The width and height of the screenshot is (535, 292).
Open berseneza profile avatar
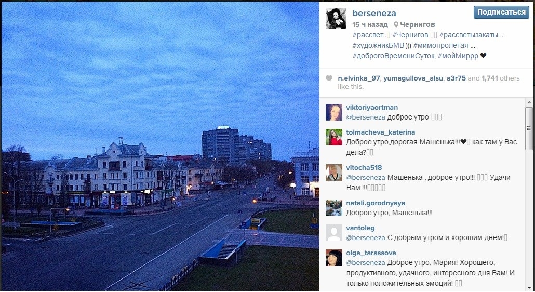[x=336, y=18]
